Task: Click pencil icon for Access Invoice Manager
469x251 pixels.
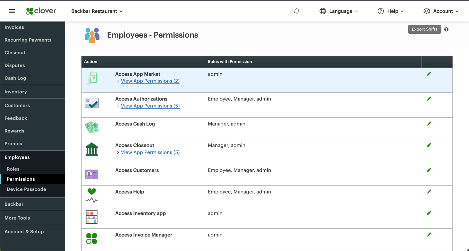Action: point(429,235)
